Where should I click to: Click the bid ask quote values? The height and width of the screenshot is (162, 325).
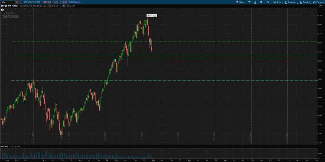click(63, 2)
